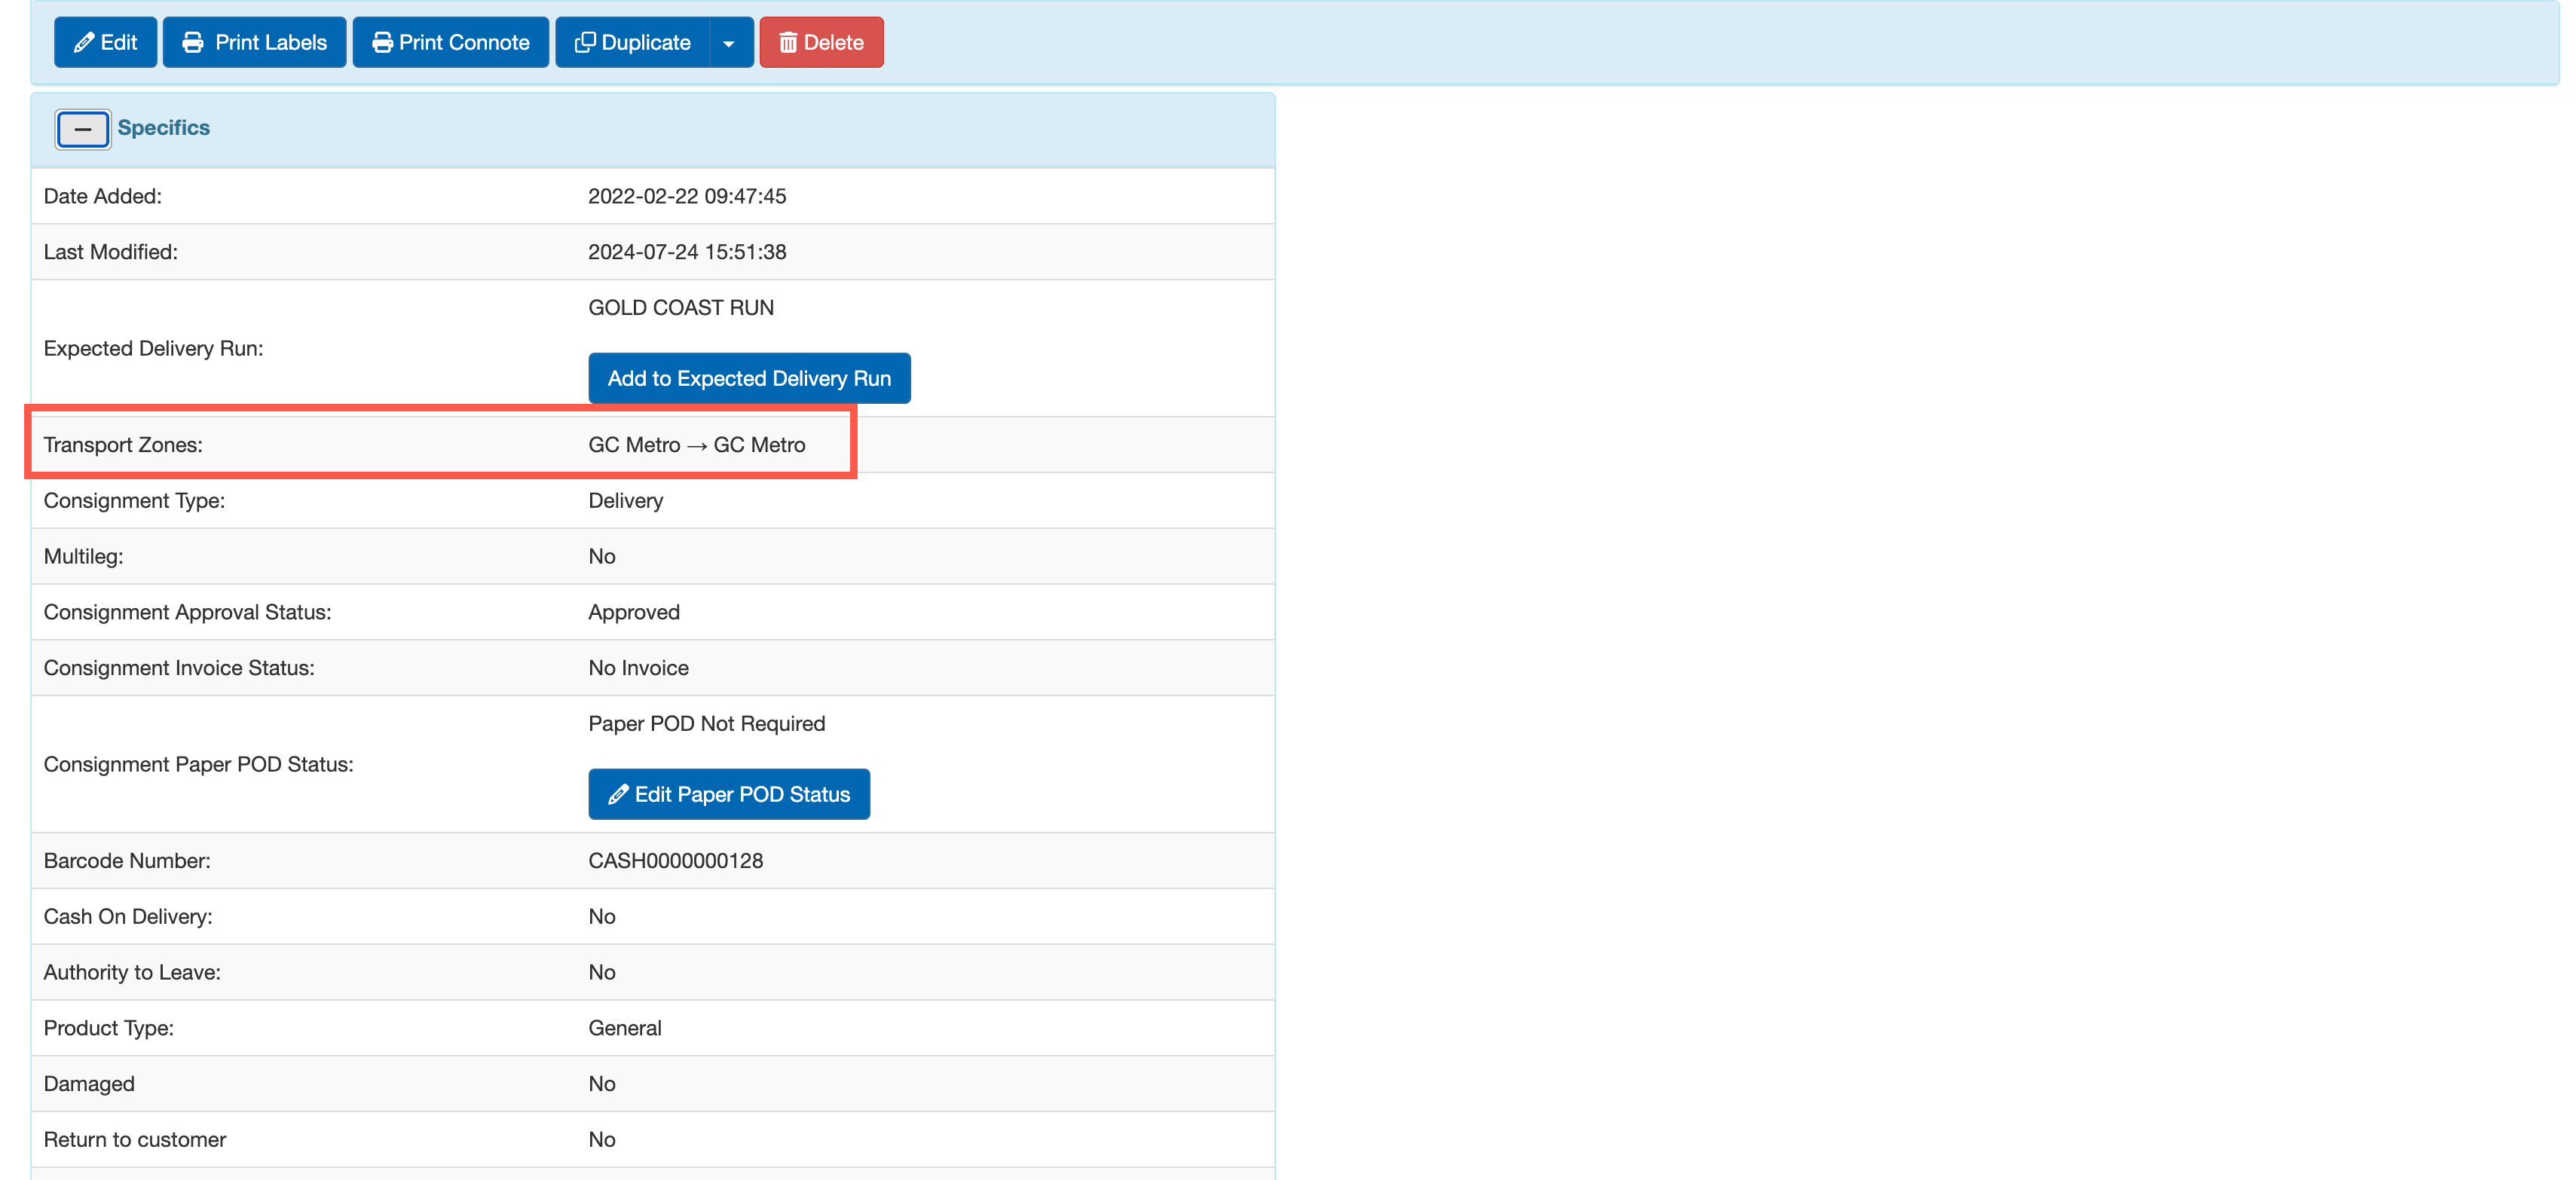Click the copy icon on Duplicate button
The height and width of the screenshot is (1180, 2576).
pyautogui.click(x=585, y=43)
